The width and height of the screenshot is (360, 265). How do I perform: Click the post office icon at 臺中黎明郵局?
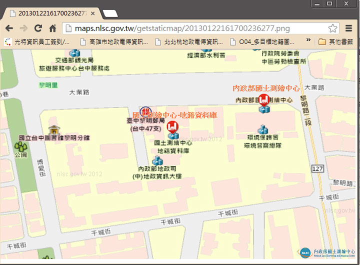coord(145,112)
